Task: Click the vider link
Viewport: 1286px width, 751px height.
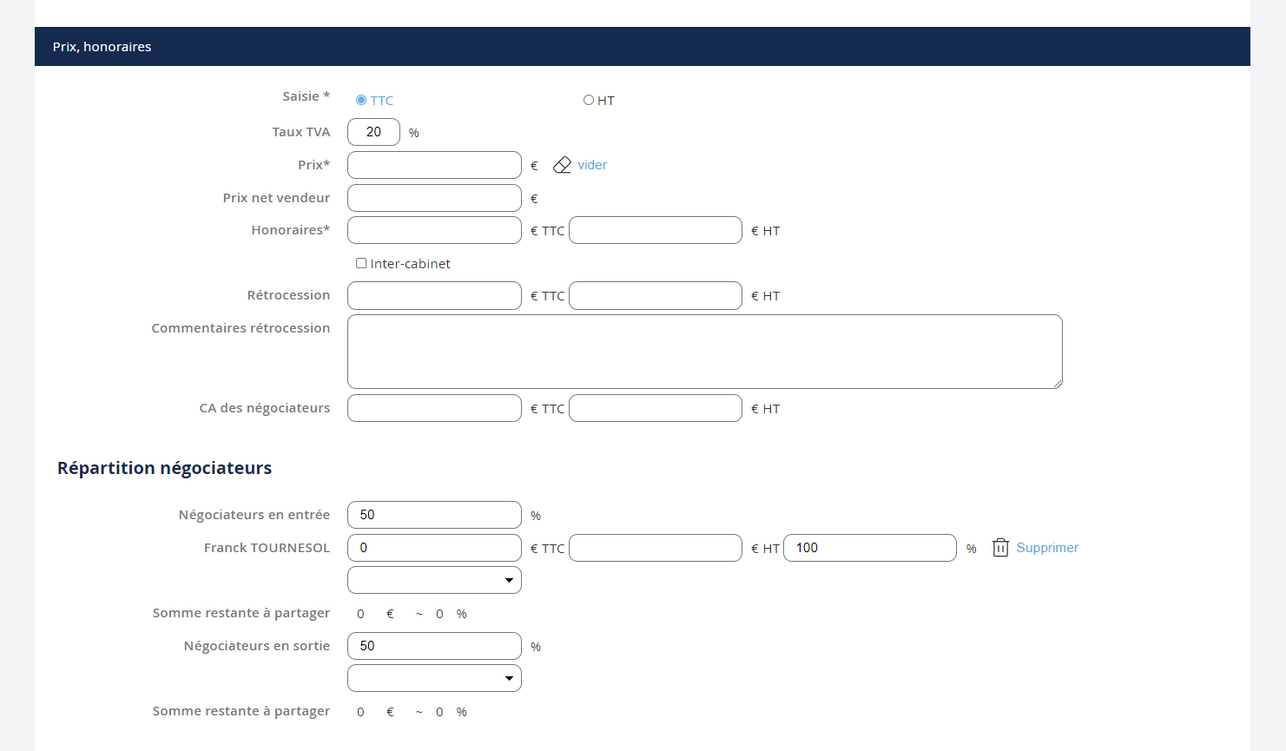Action: point(592,165)
